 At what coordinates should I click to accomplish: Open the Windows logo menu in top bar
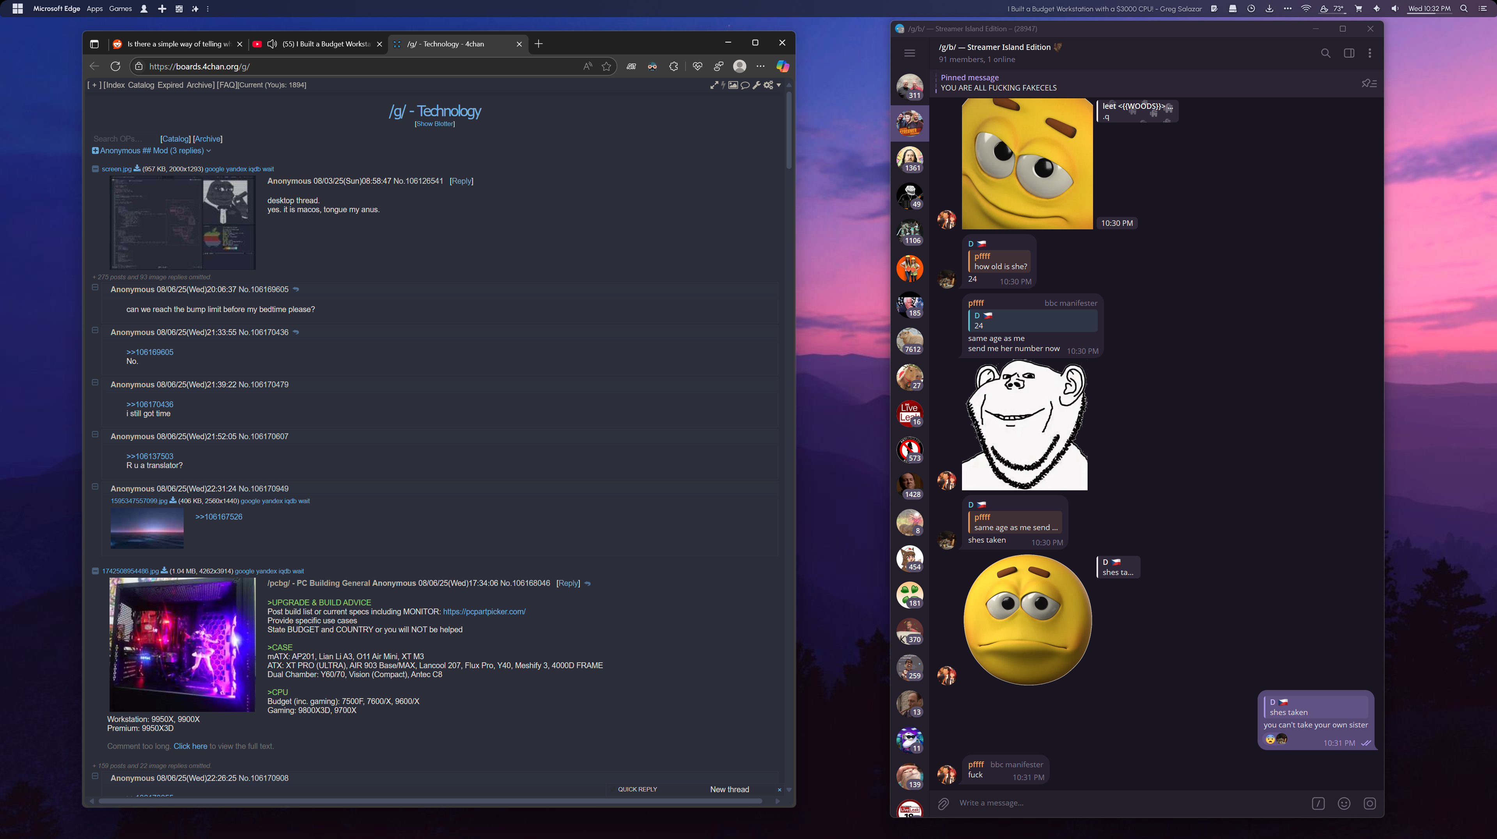coord(18,9)
